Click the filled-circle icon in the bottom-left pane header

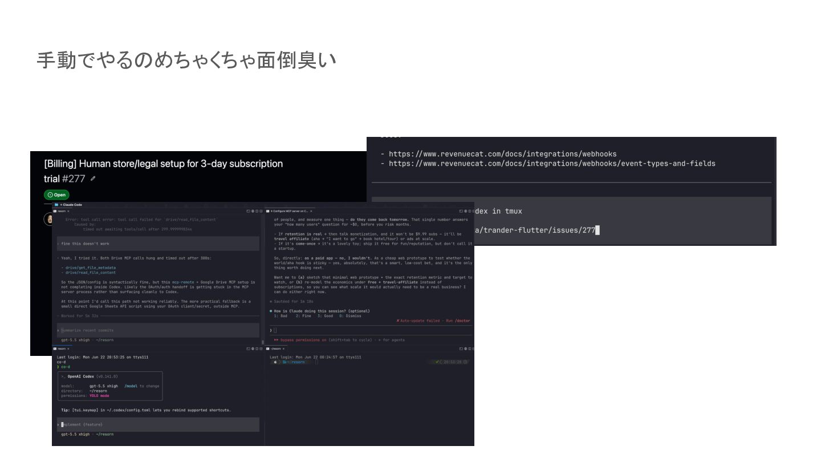click(253, 348)
